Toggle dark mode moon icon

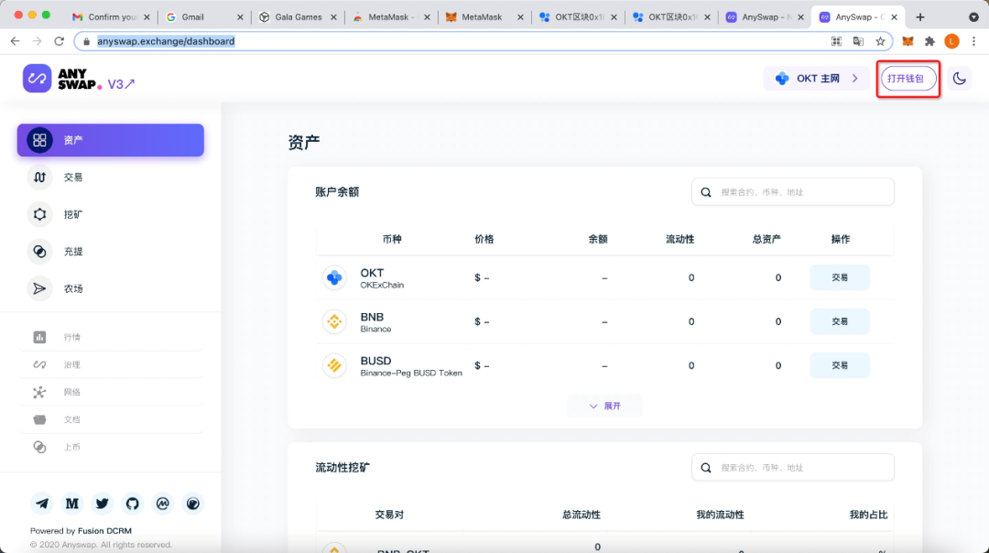point(960,78)
